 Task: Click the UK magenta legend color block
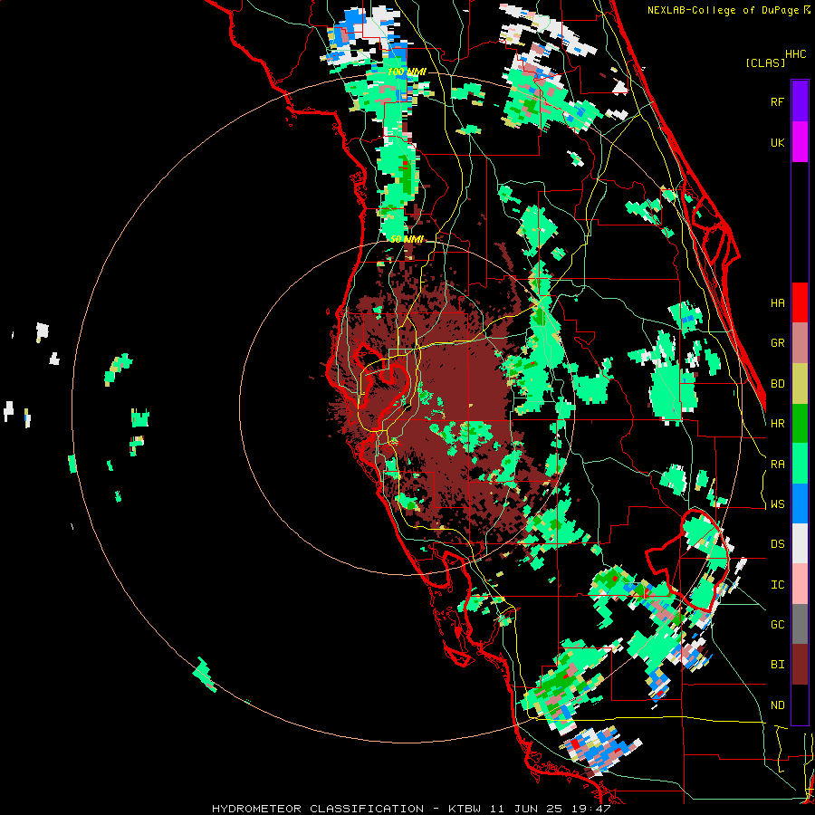(800, 142)
